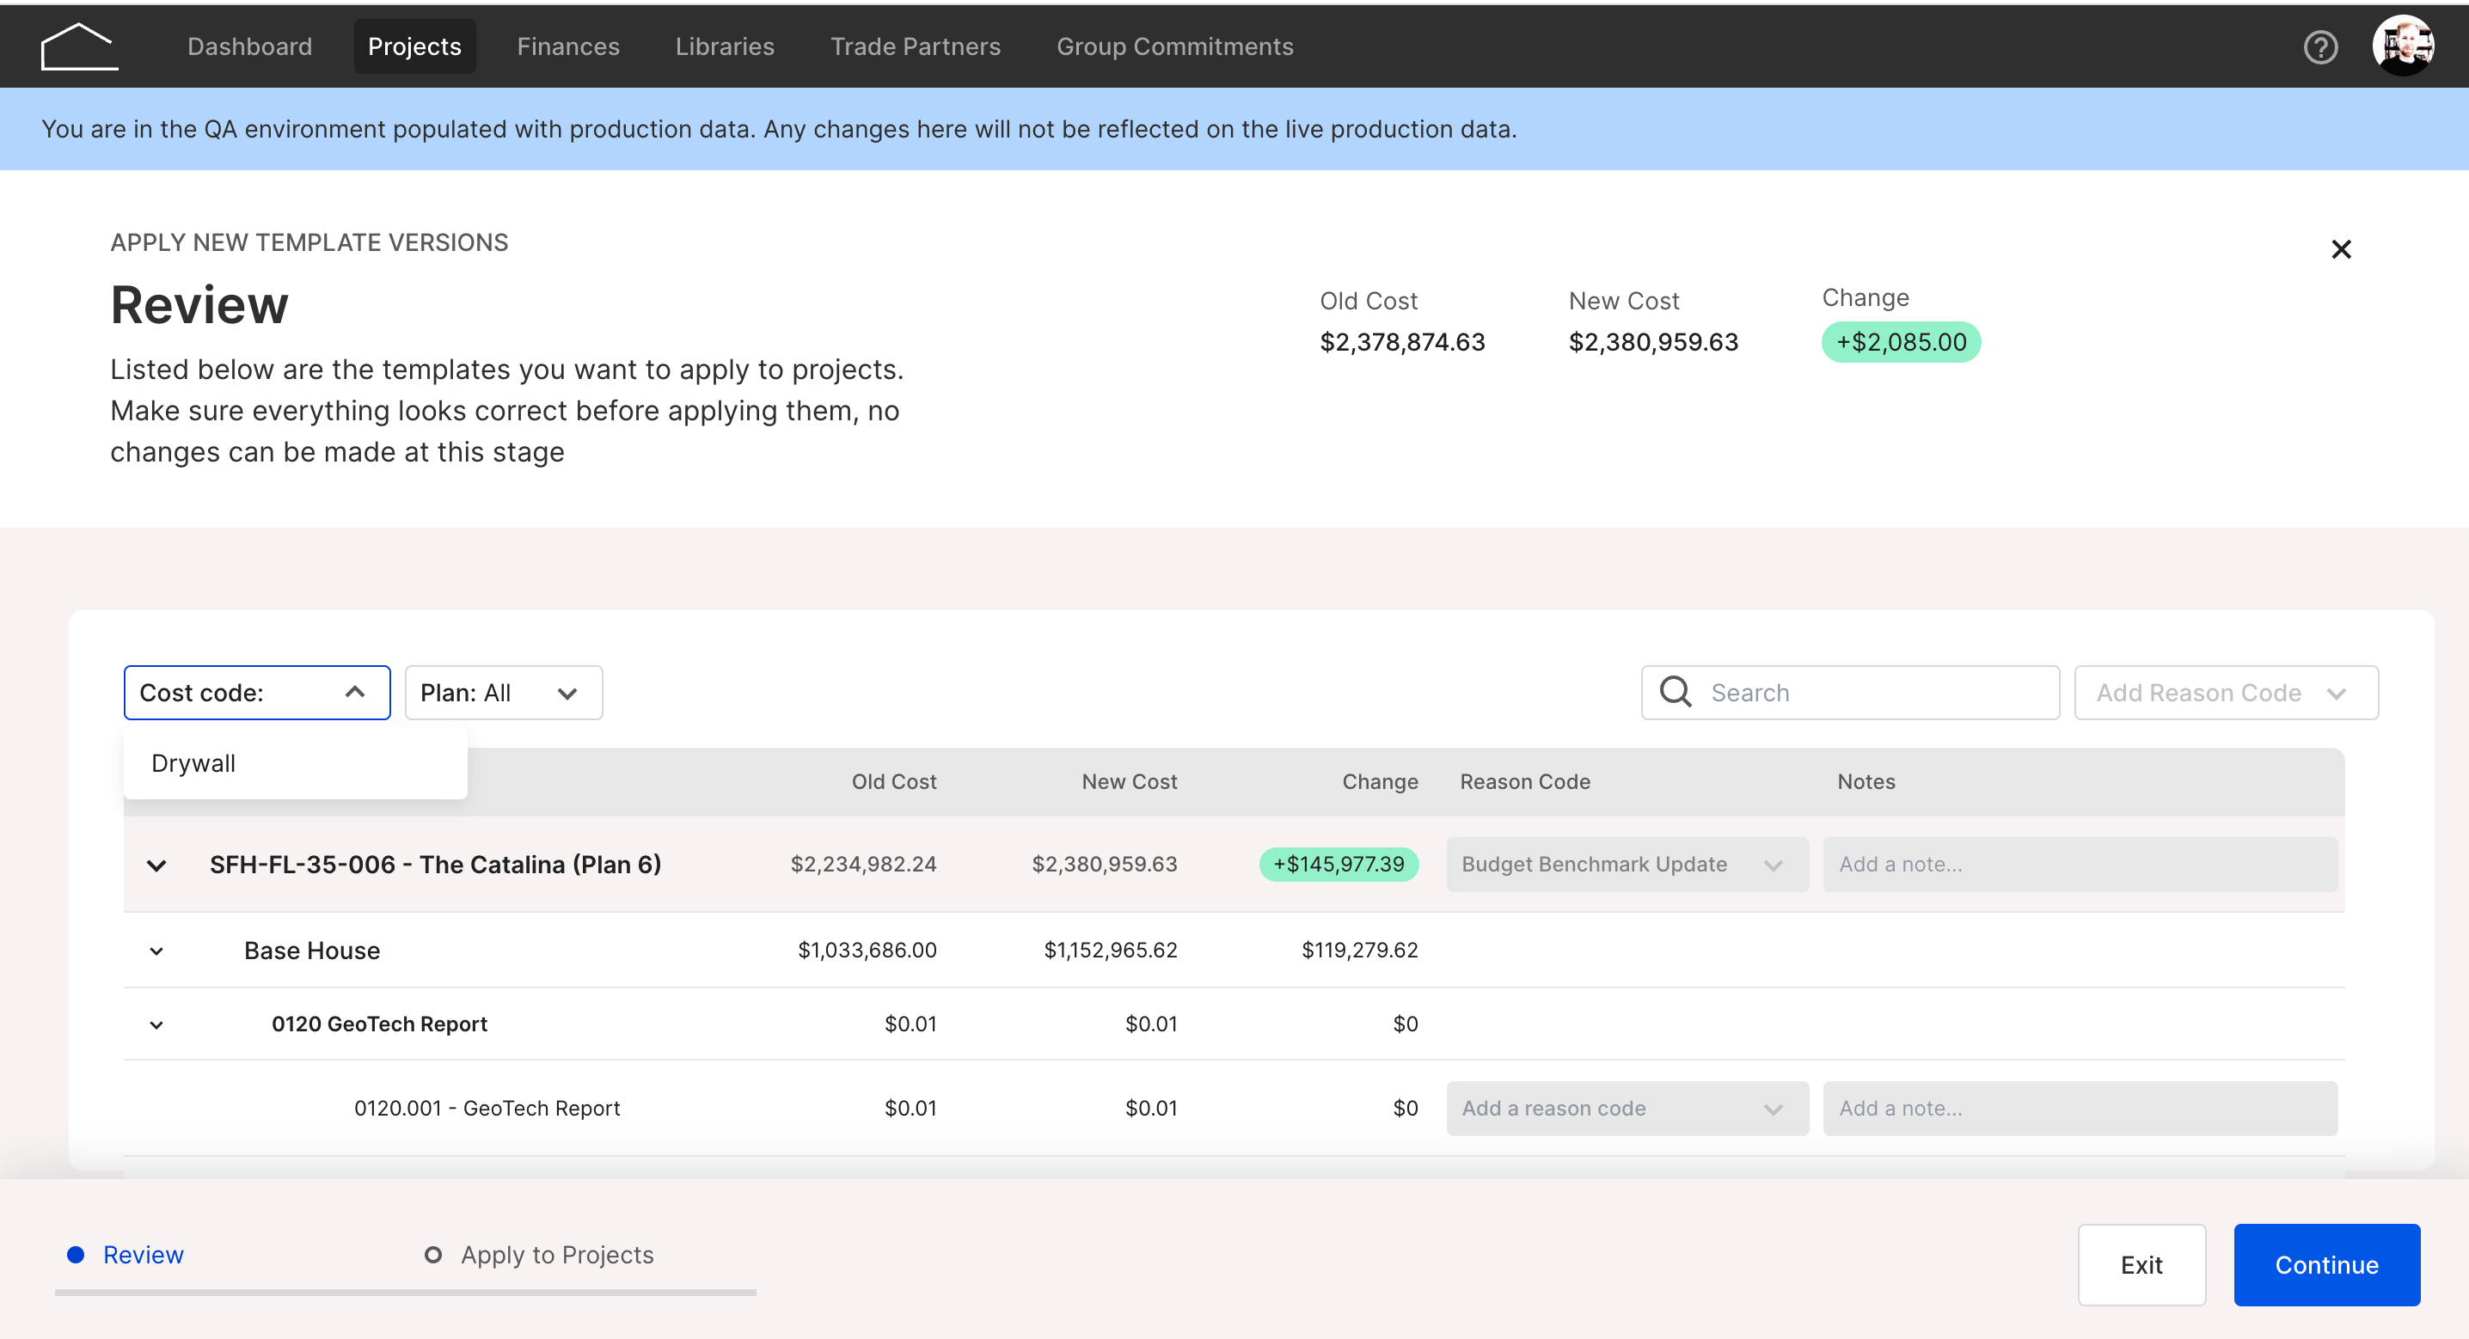
Task: Open the Plan: All dropdown
Action: 503,692
